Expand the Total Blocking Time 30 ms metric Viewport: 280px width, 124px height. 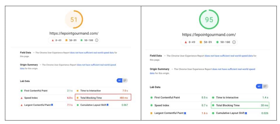point(240,105)
